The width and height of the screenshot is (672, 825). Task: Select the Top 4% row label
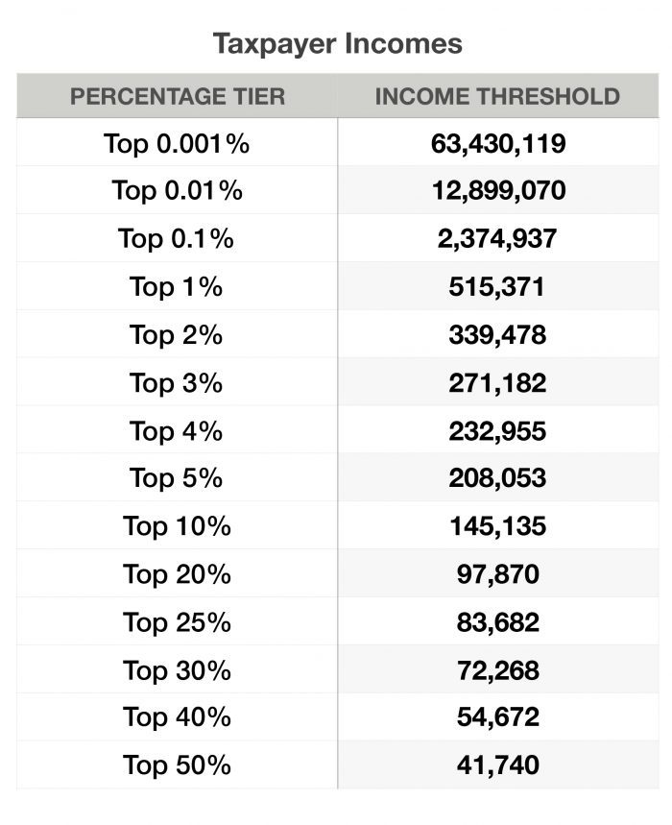click(177, 431)
